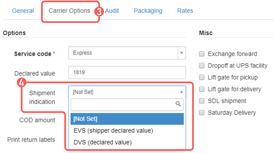Click the COD amount label

(x=37, y=120)
